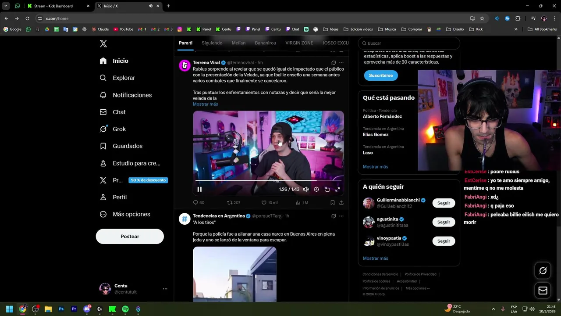561x316 pixels.
Task: Mute the Inicio / X tab audio
Action: coord(150,6)
